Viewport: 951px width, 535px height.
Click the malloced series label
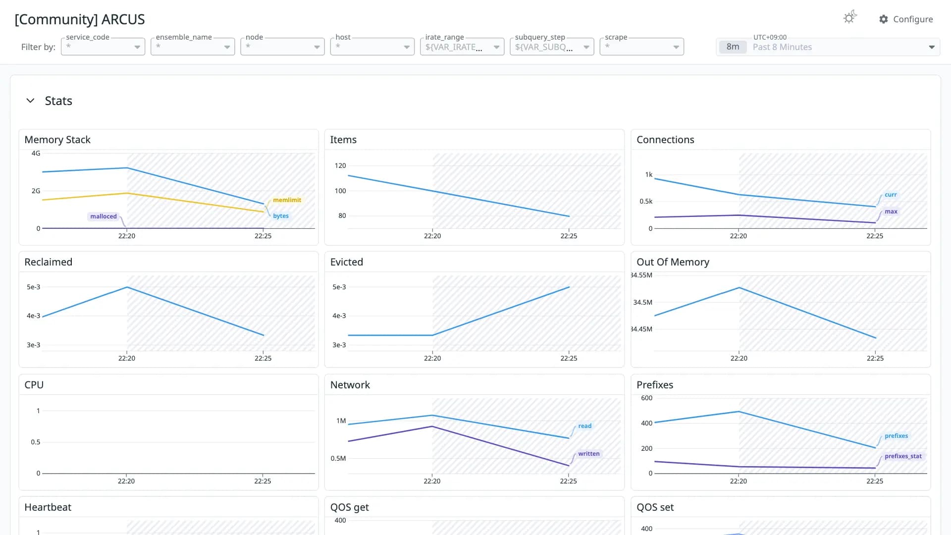(104, 216)
